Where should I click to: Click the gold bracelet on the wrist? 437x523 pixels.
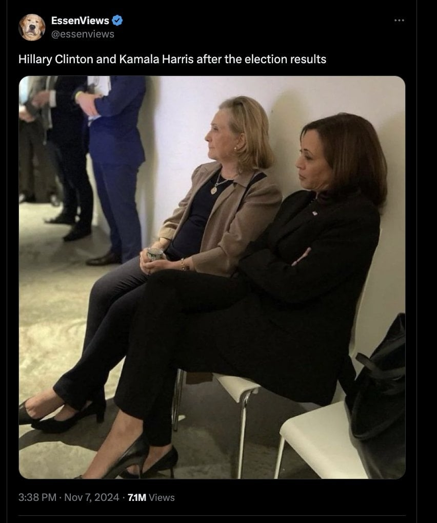point(183,264)
